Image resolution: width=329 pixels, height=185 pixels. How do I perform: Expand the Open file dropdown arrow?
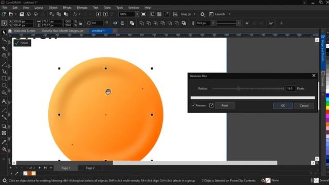15,14
